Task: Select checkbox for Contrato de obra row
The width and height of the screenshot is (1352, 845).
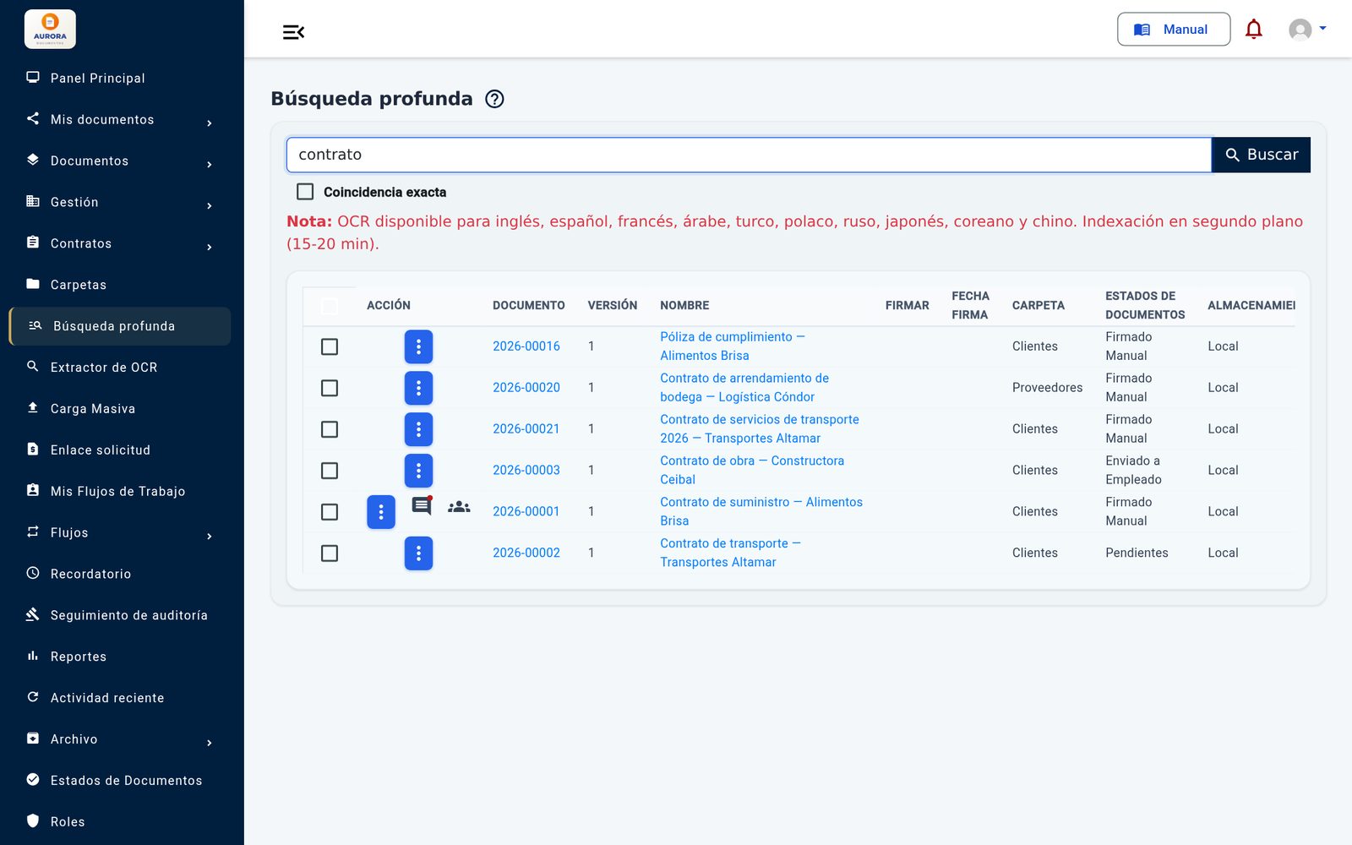Action: pyautogui.click(x=330, y=471)
